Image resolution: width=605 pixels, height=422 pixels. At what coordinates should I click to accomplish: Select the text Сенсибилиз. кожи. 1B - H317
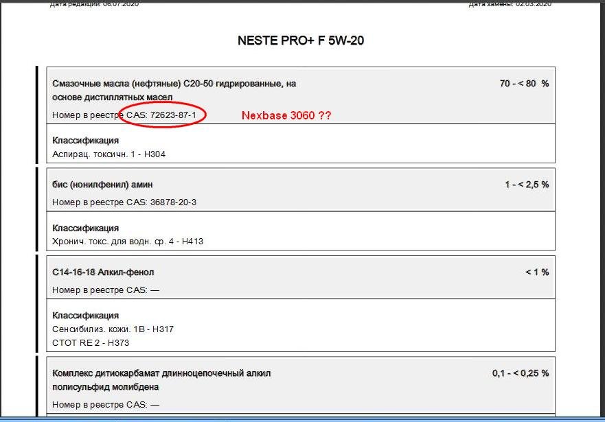113,329
